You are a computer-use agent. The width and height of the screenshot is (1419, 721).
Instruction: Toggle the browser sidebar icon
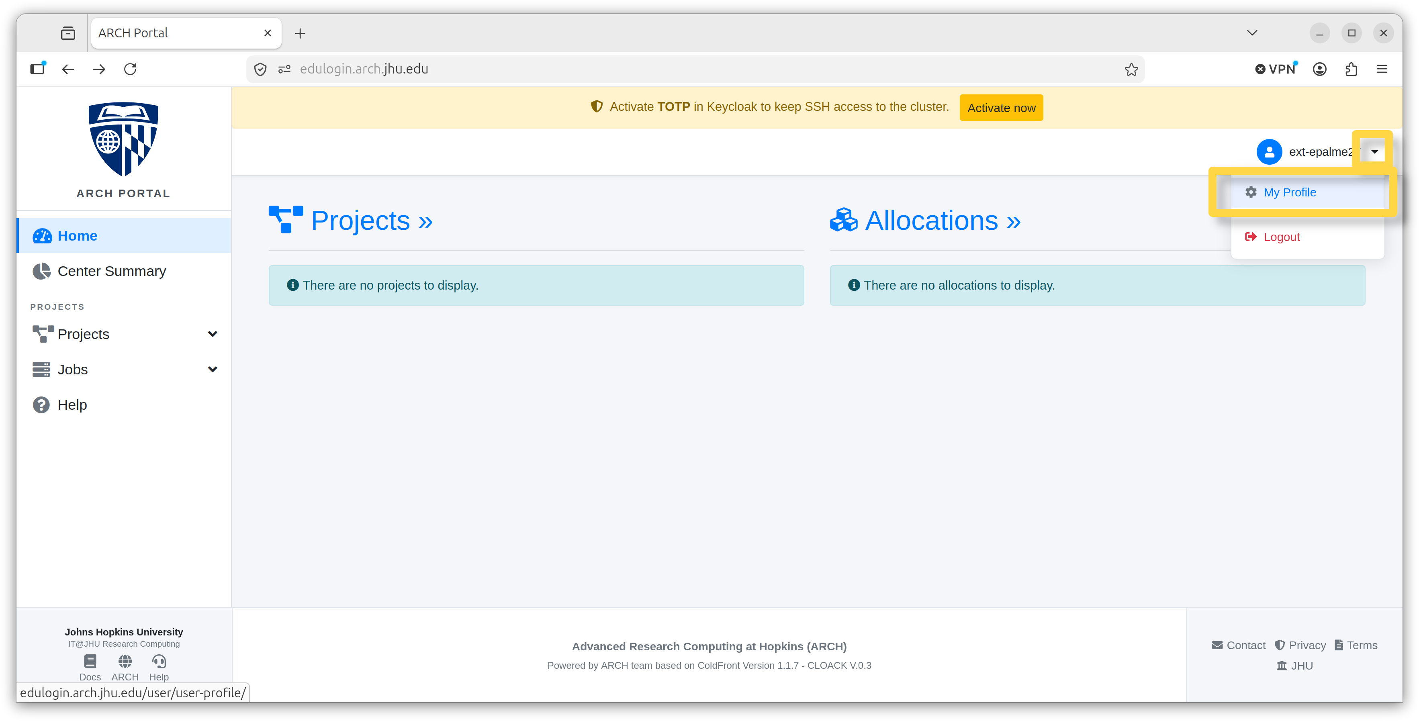37,69
